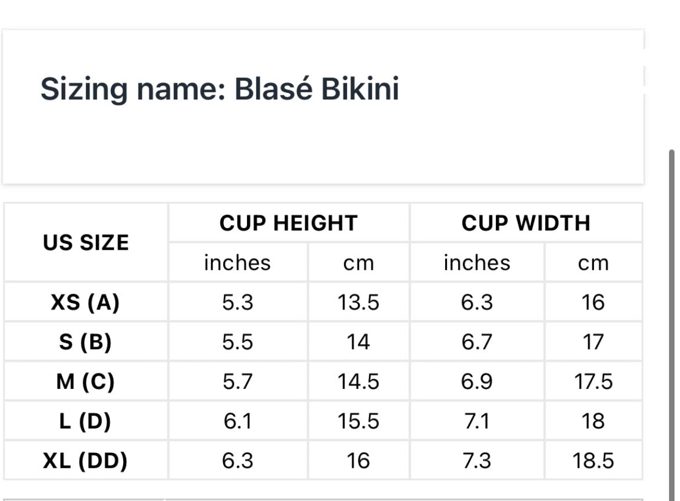
Task: Click the 7.3 inches cup width cell
Action: pyautogui.click(x=477, y=460)
